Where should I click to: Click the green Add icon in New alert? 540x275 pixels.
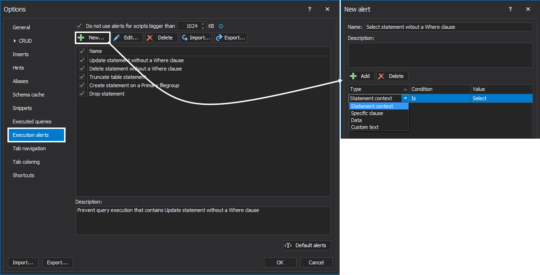353,76
